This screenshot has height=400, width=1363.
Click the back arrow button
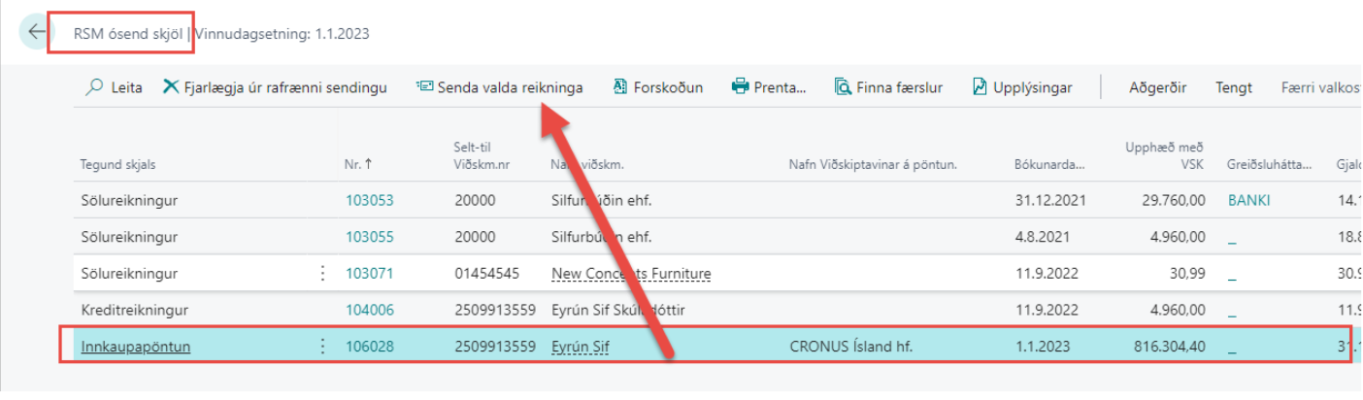tap(36, 32)
